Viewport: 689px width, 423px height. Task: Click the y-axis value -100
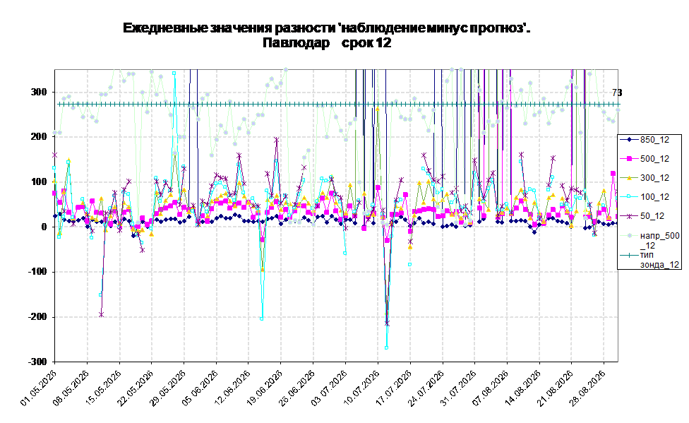click(x=37, y=272)
